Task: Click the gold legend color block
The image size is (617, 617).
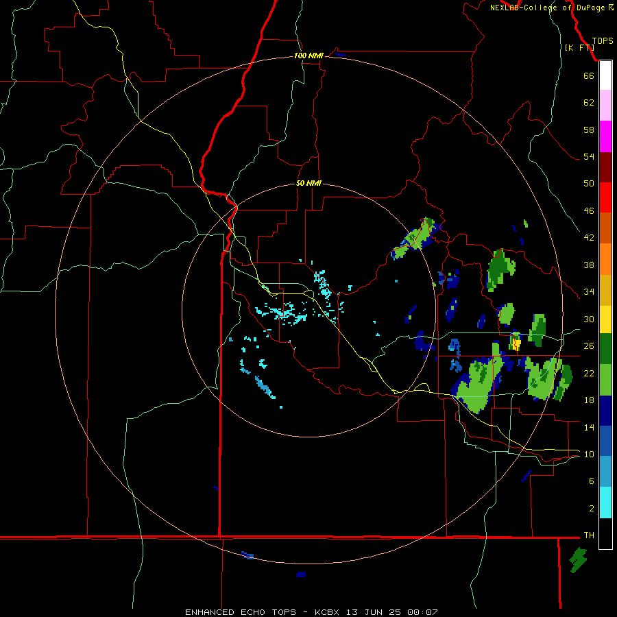Action: click(x=605, y=290)
